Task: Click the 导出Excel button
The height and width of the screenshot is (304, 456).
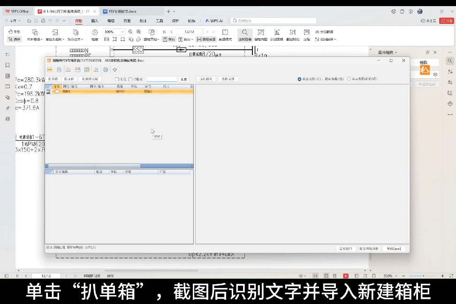Action: click(x=393, y=249)
